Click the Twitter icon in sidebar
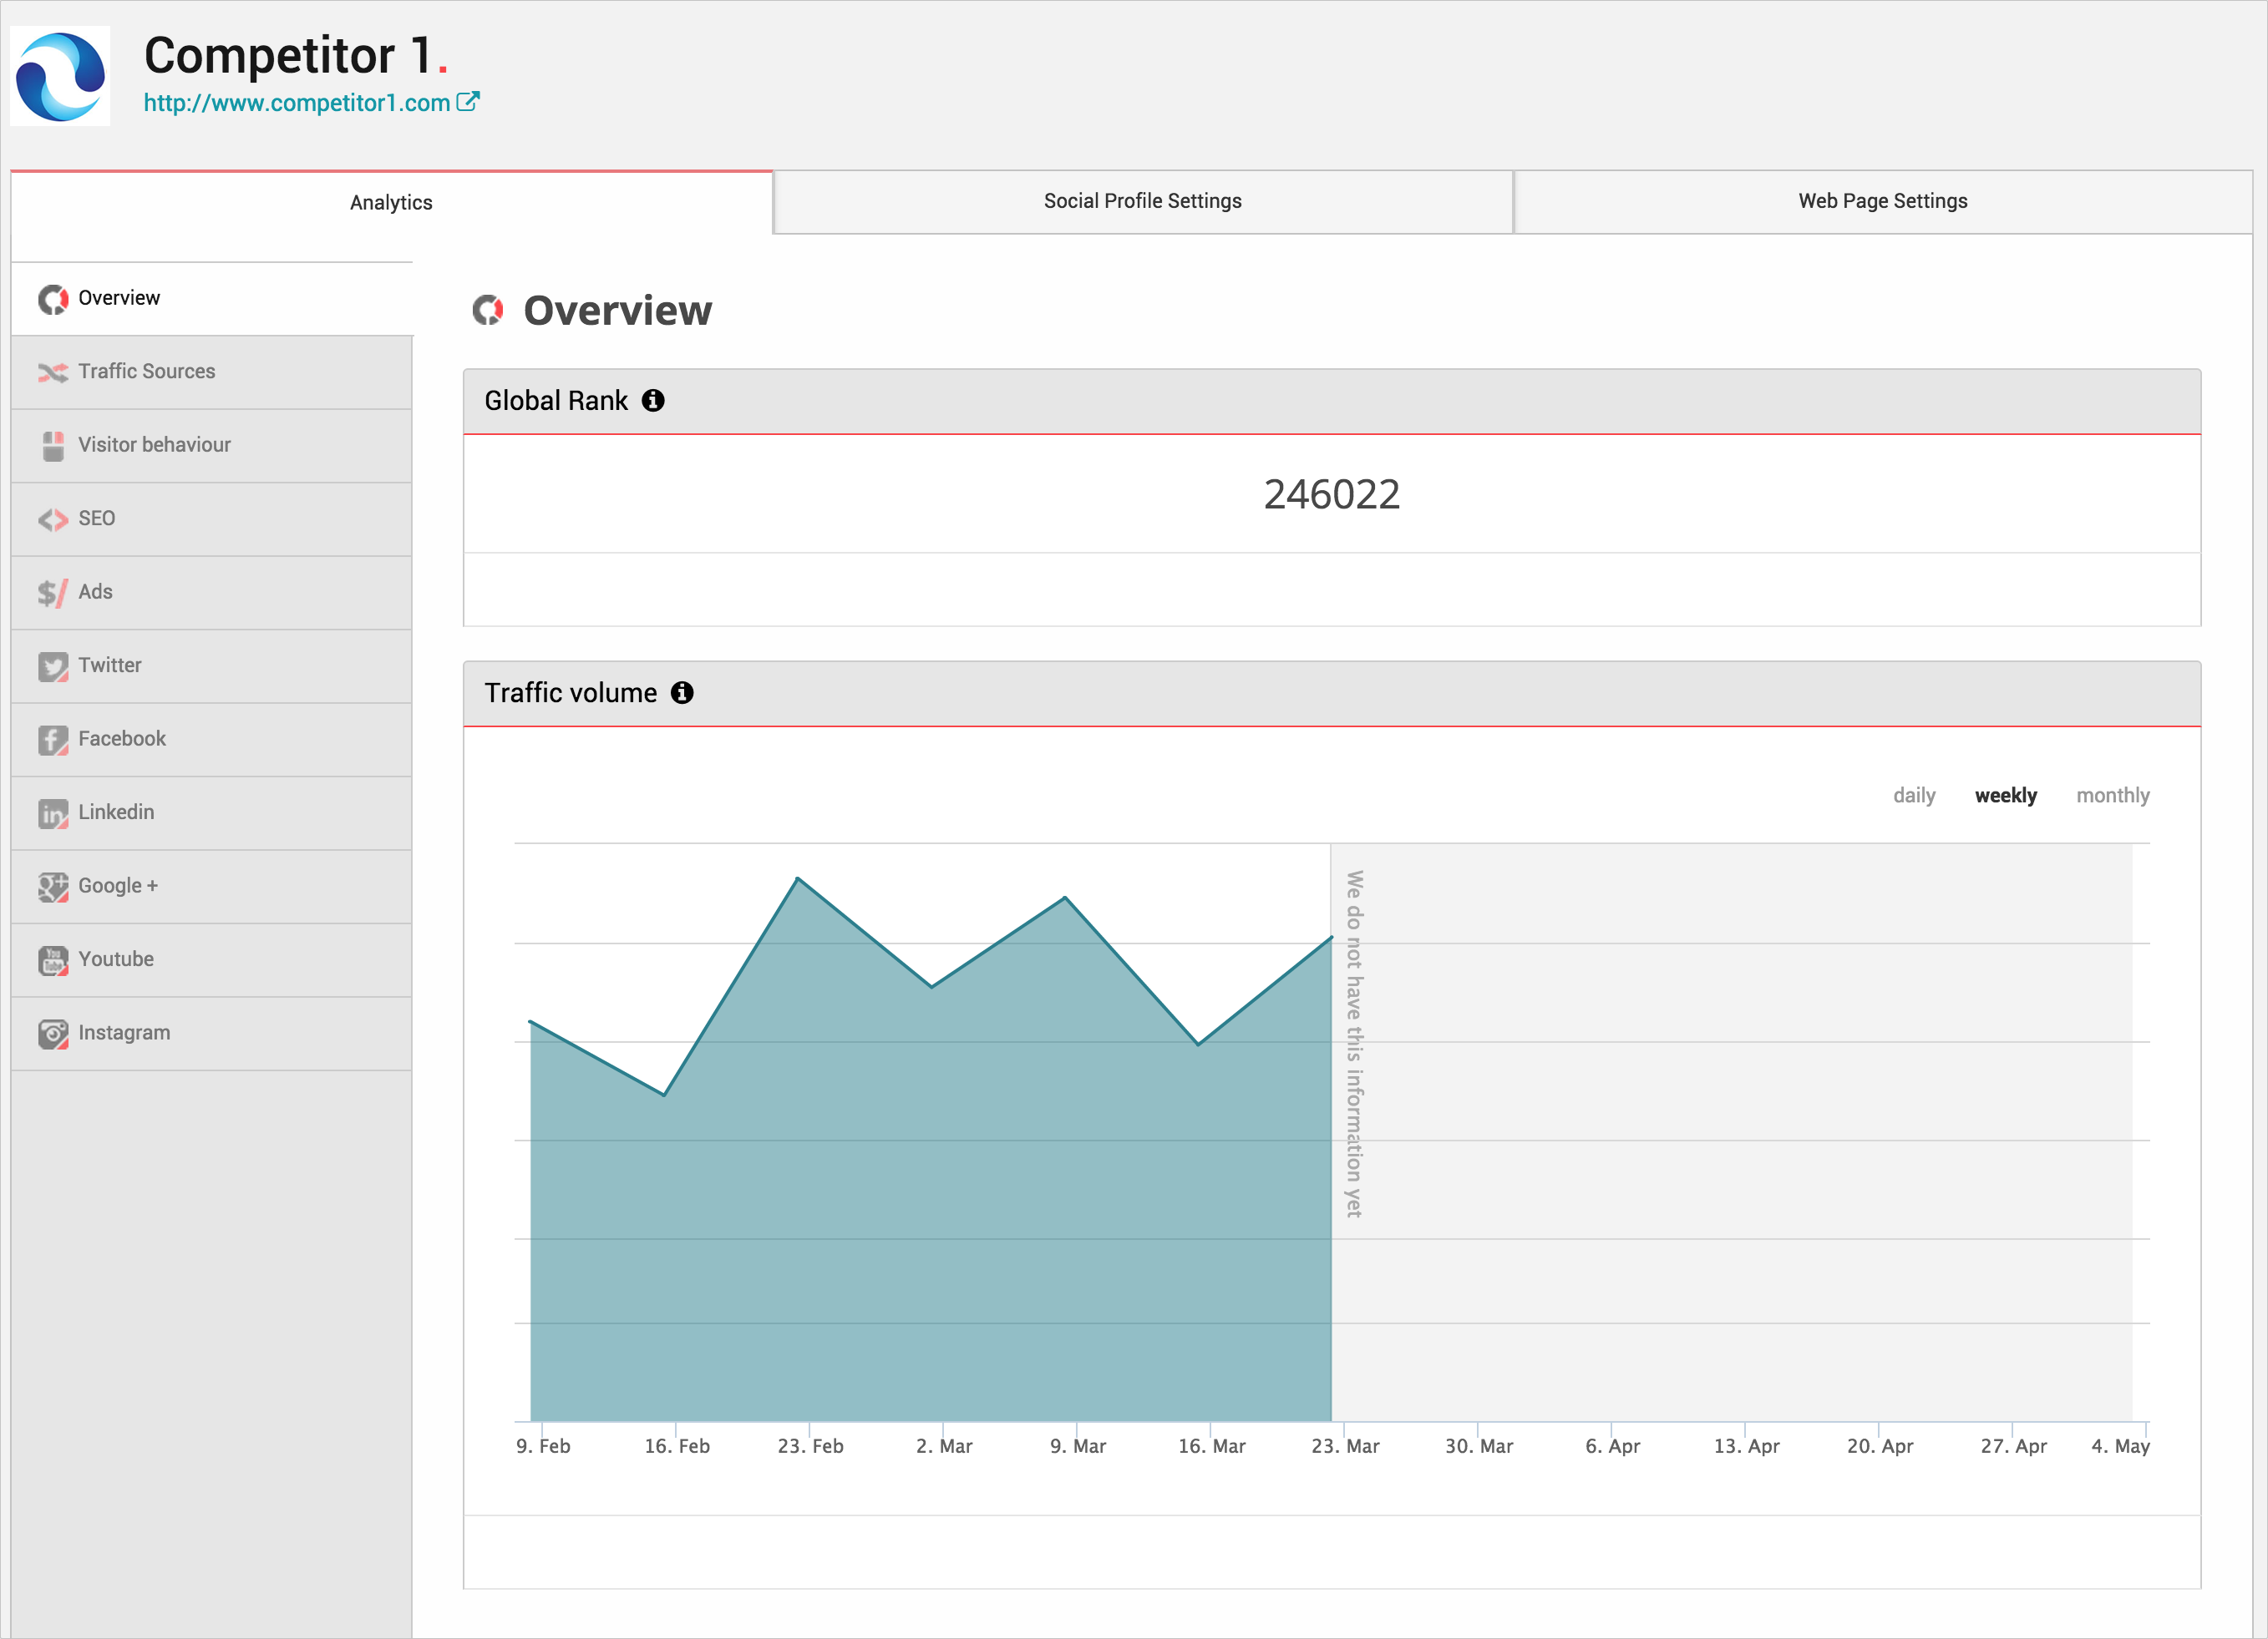The image size is (2268, 1639). 53,666
